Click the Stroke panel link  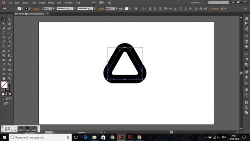click(36, 9)
